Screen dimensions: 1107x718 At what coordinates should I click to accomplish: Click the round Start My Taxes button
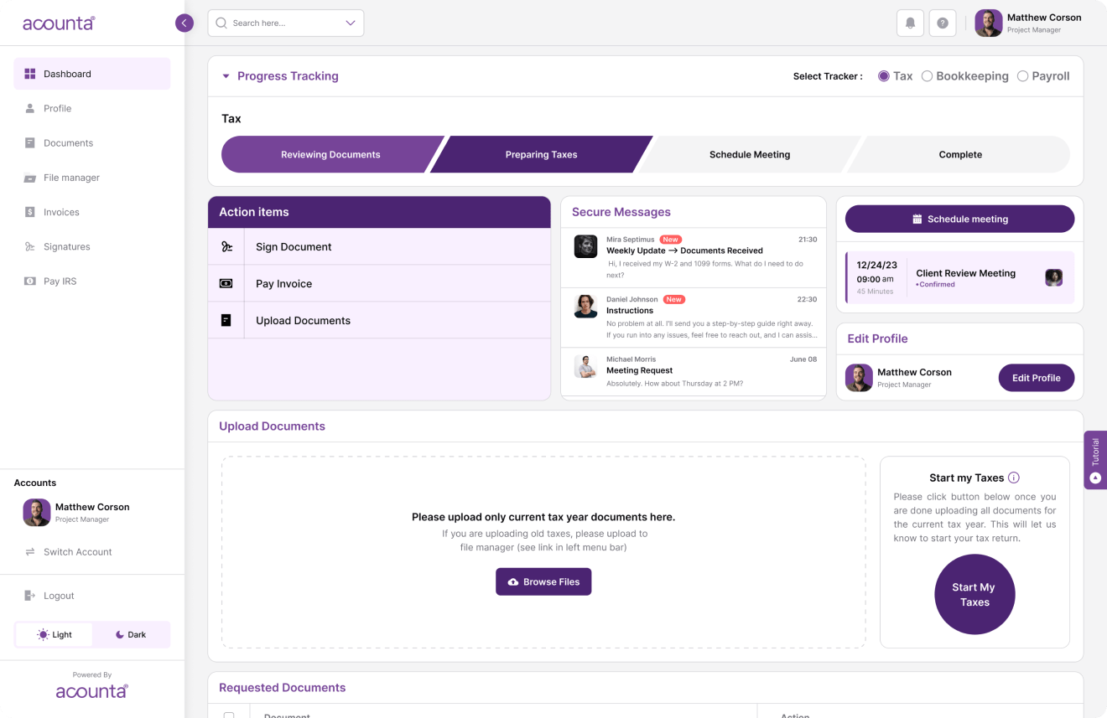[x=974, y=594]
